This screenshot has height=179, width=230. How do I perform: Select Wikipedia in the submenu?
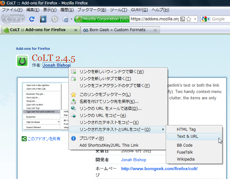(194, 159)
